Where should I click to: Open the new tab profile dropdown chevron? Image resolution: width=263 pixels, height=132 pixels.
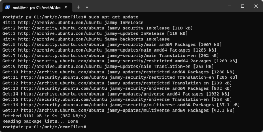pyautogui.click(x=87, y=7)
